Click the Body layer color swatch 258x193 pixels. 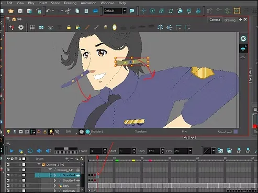[x=24, y=186]
